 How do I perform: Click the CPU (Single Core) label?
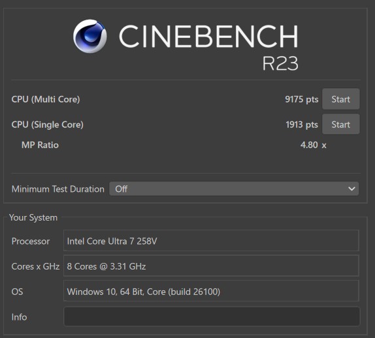click(47, 125)
